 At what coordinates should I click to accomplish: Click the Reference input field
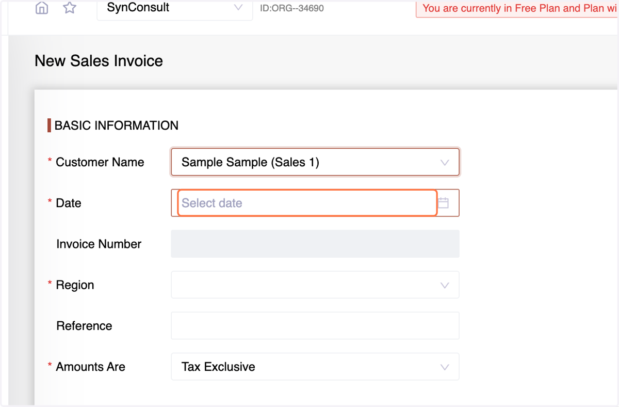(x=315, y=326)
